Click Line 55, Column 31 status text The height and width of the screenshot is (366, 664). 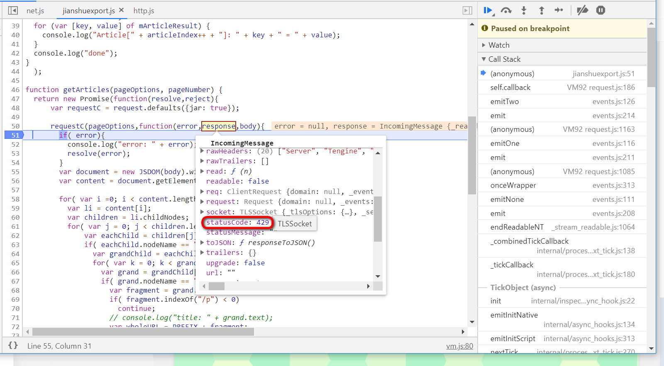(59, 346)
